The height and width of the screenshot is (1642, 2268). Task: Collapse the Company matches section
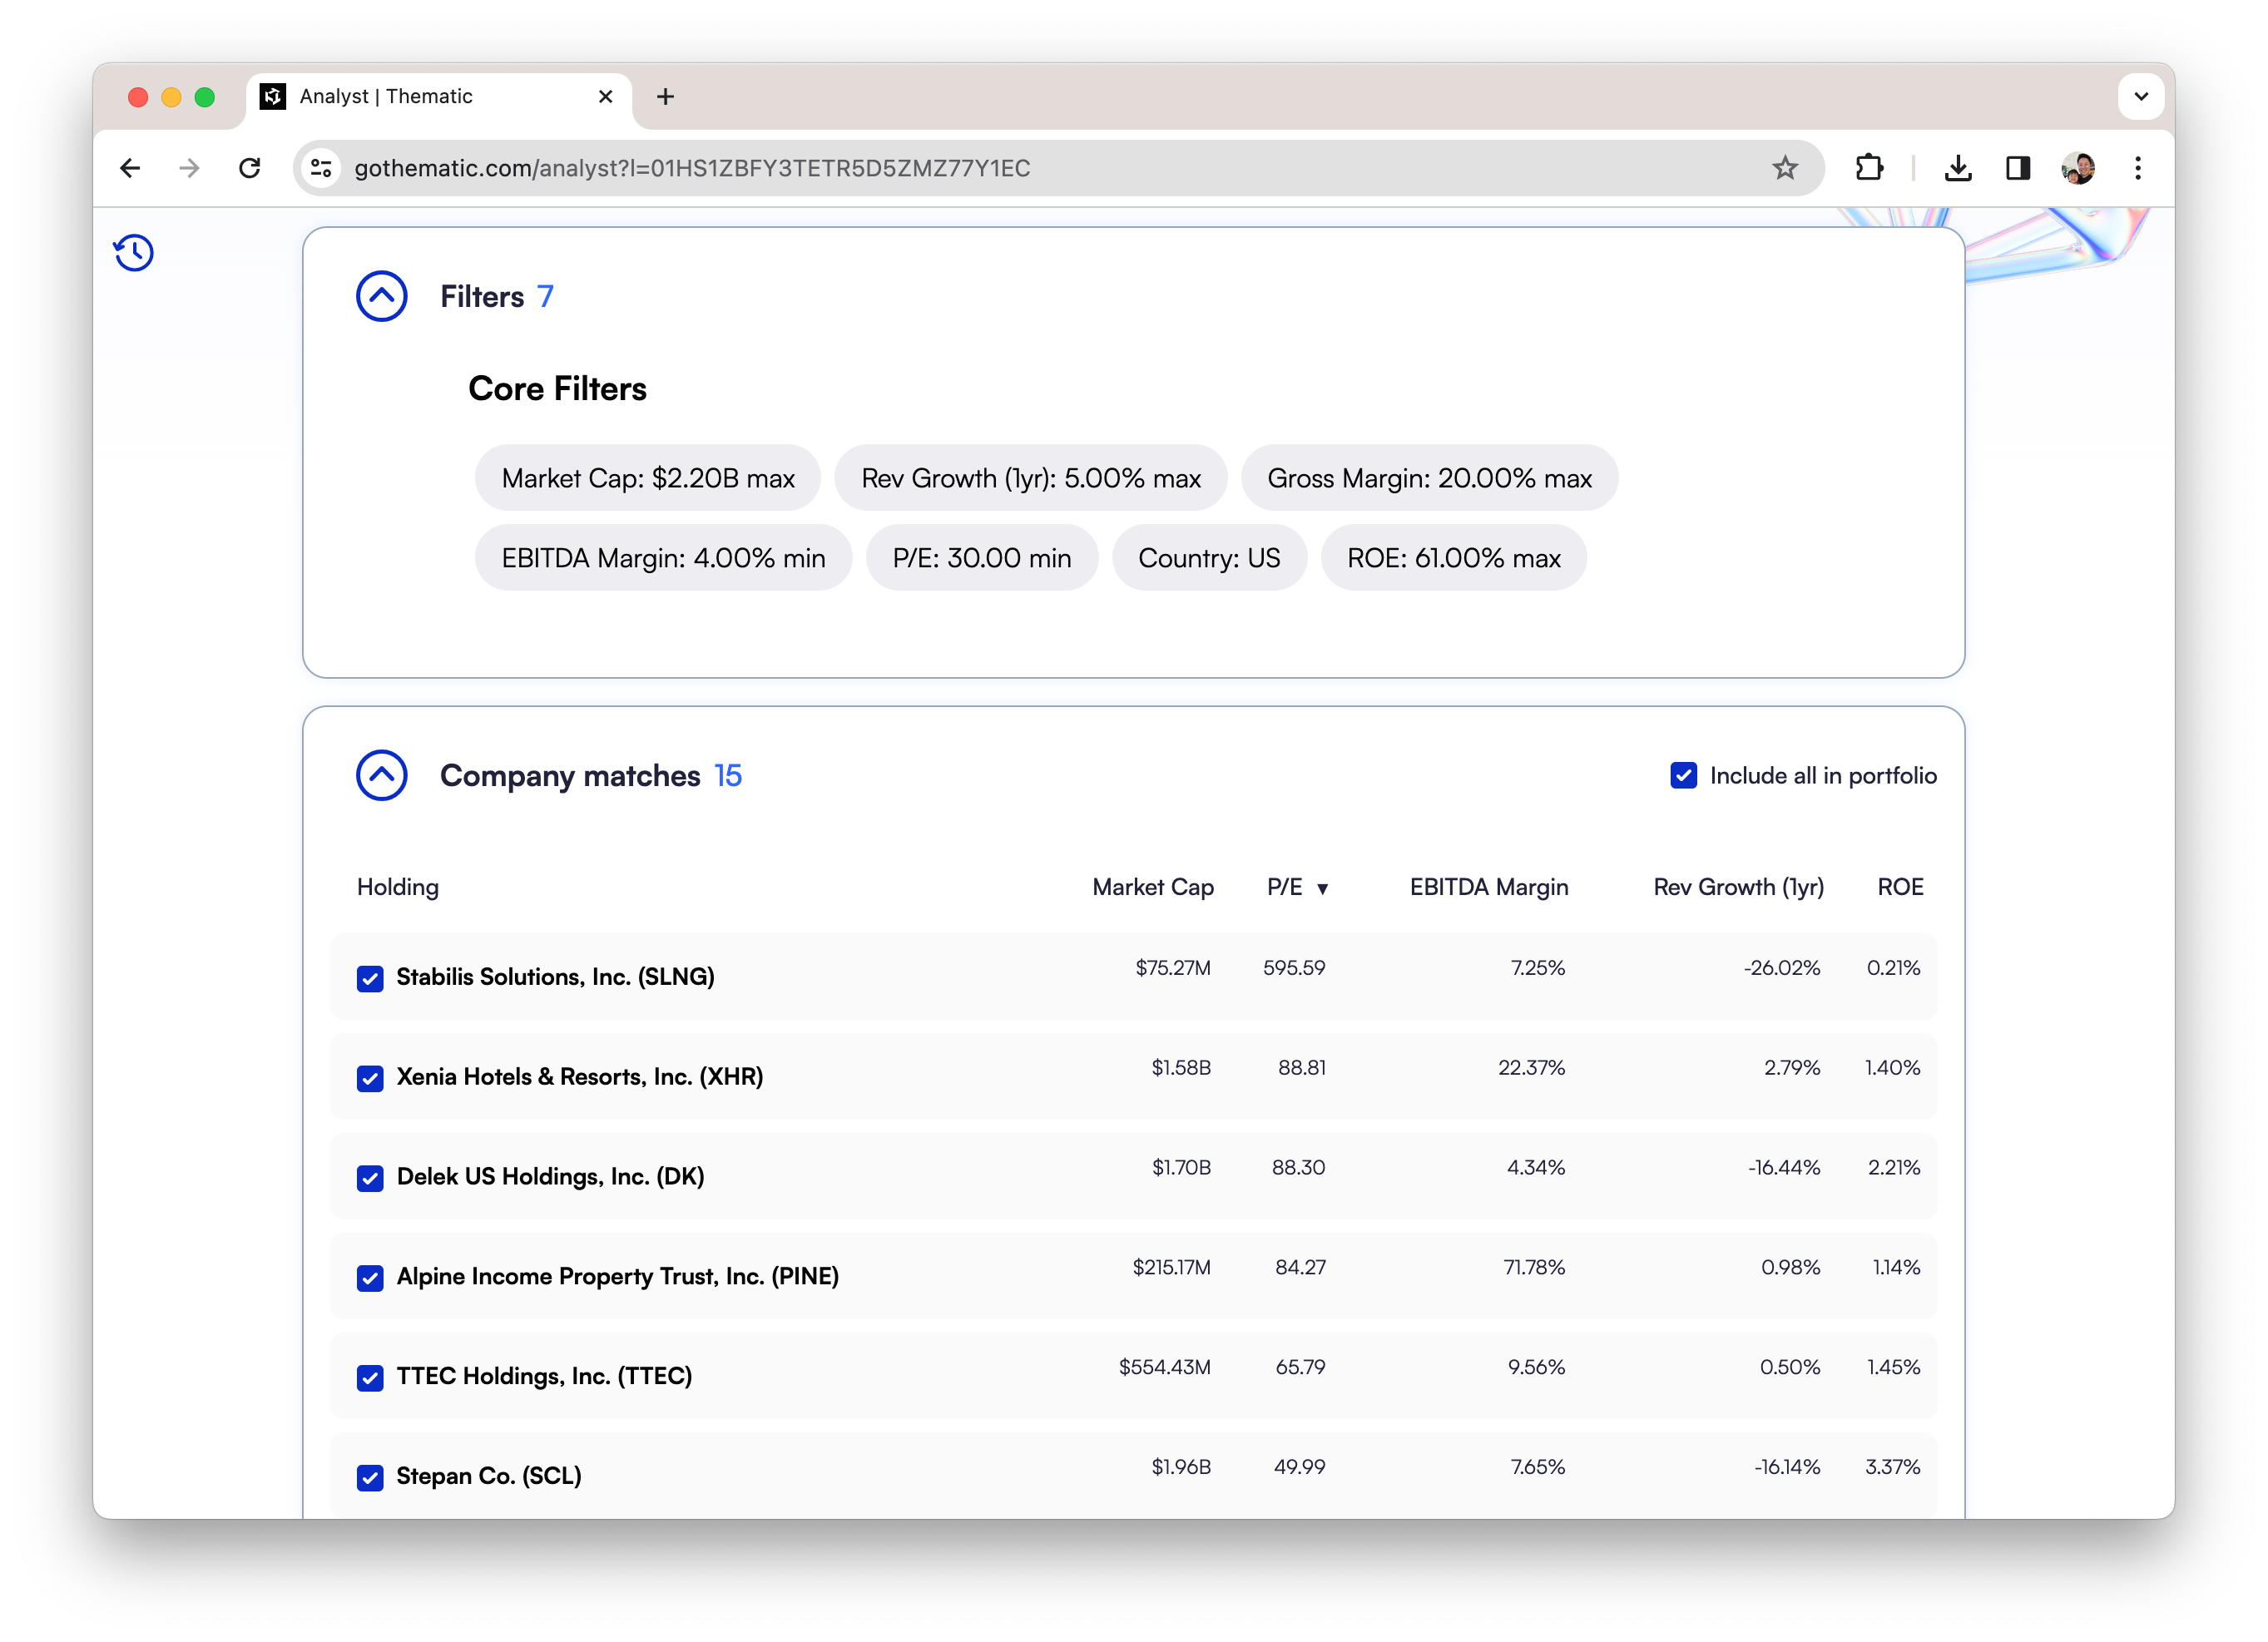pyautogui.click(x=382, y=775)
